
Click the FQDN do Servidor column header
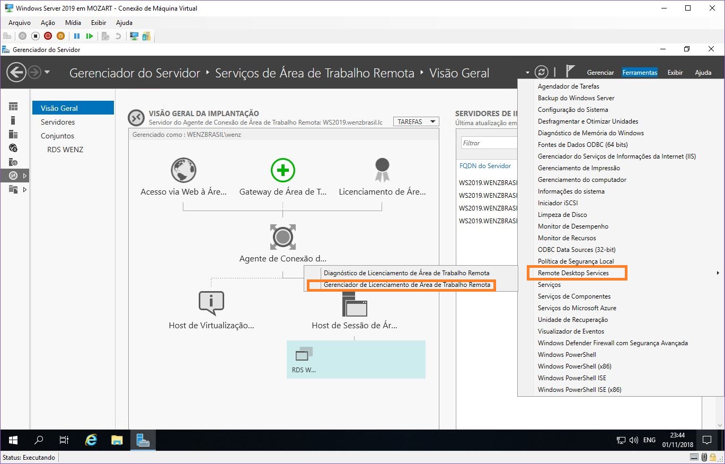click(485, 166)
